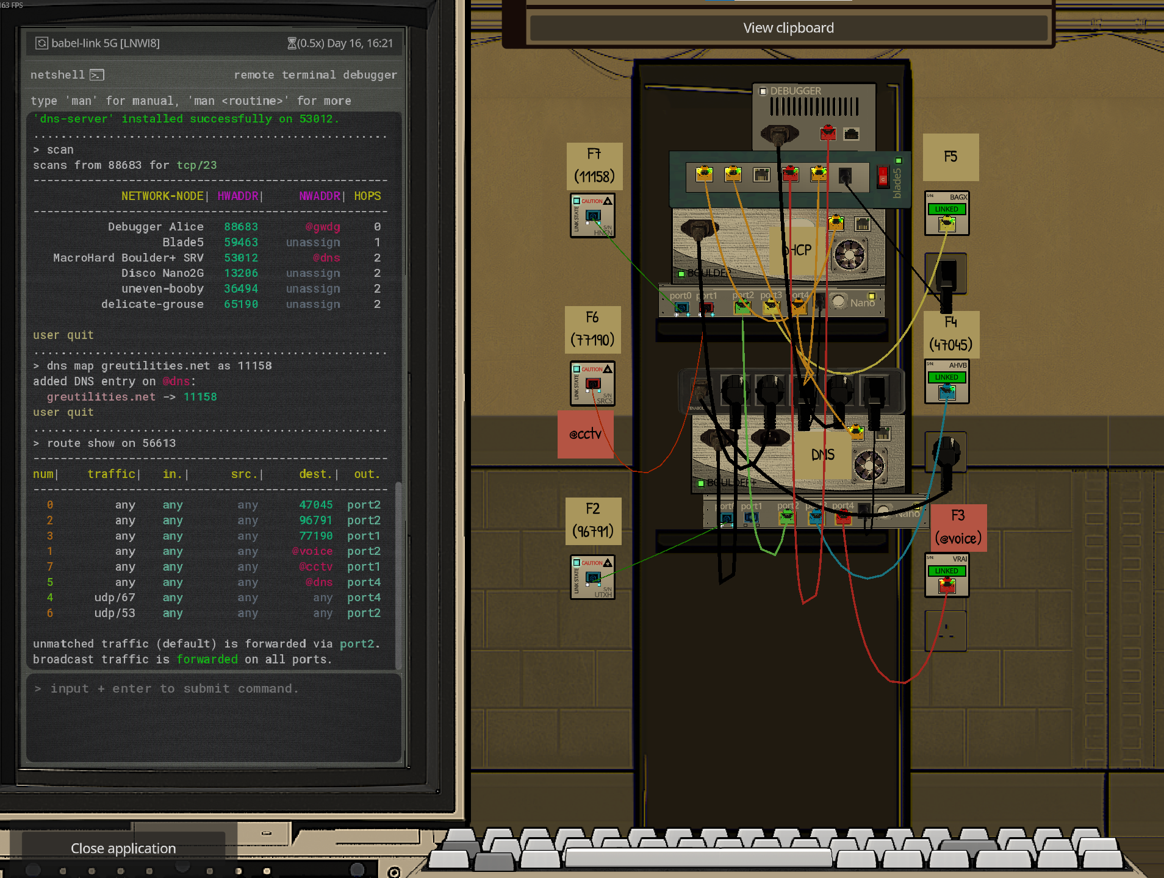Screen dimensions: 1164x878
Task: Click the LINKED indicator on the BAGX socket
Action: pyautogui.click(x=946, y=209)
